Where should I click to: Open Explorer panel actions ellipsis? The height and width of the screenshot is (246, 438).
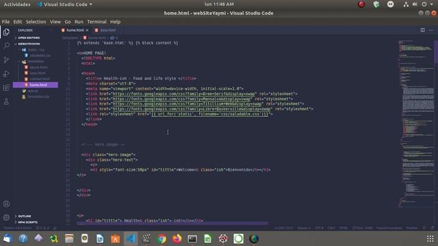(x=51, y=30)
